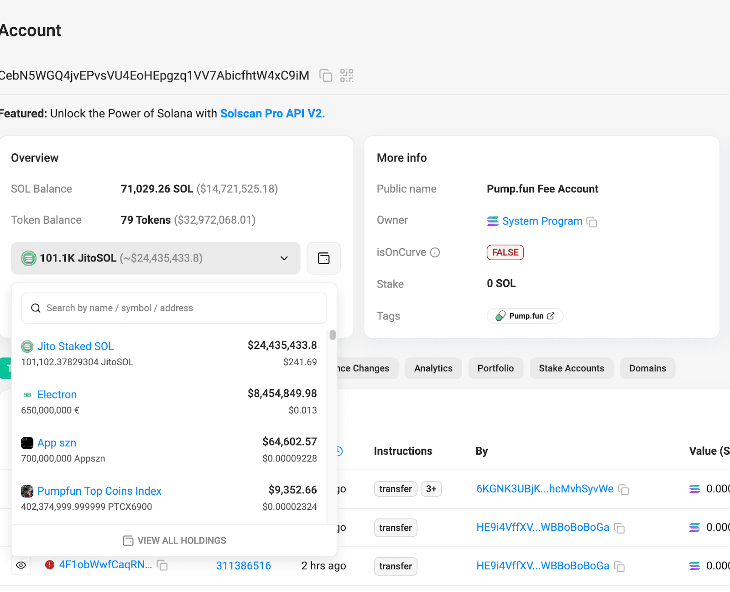
Task: Copy the System Program owner address
Action: click(592, 222)
